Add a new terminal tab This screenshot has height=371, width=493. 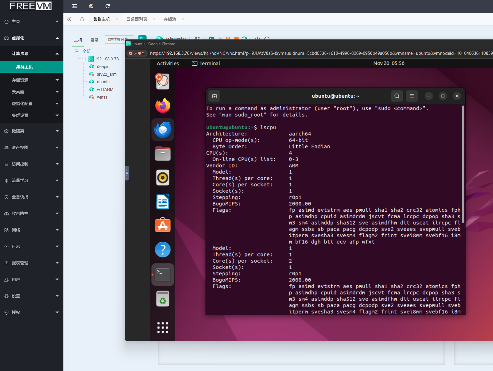pyautogui.click(x=214, y=96)
